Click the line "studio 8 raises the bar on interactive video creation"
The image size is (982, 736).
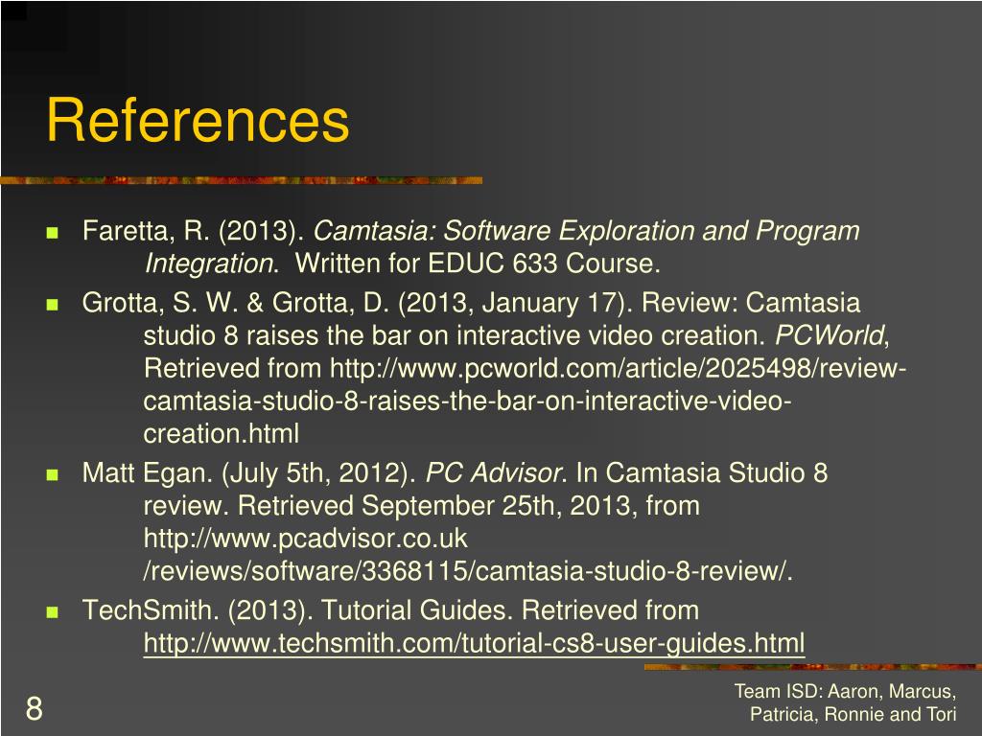(517, 335)
